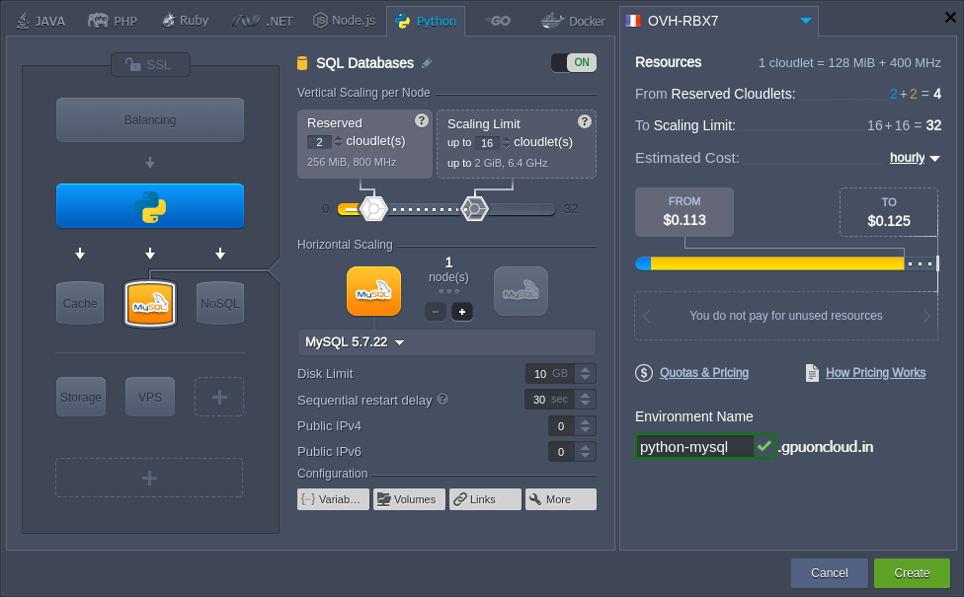Click the Environment Name input field

point(693,447)
